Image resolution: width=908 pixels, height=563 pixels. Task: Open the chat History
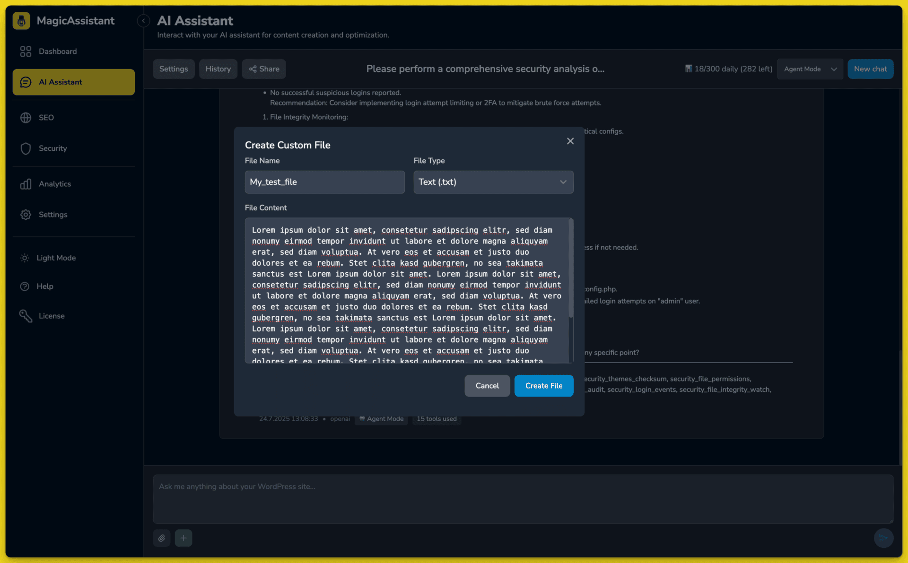pos(218,69)
